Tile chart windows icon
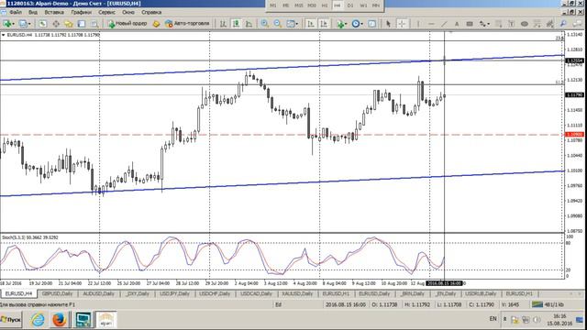 coord(290,24)
